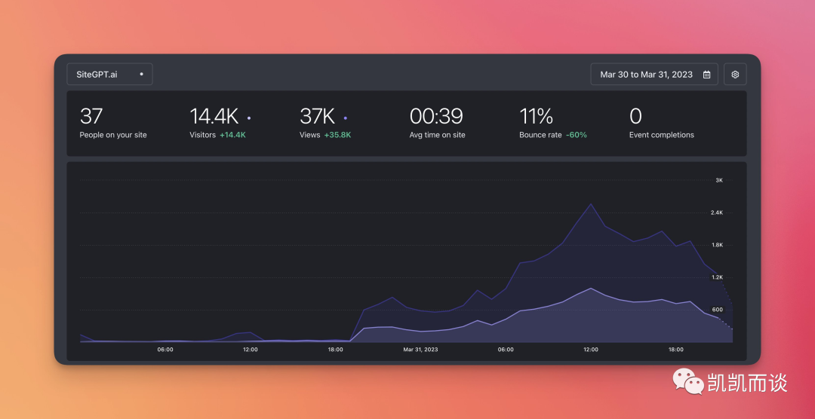Viewport: 815px width, 419px height.
Task: Click the +35.8K views change indicator
Action: tap(338, 135)
